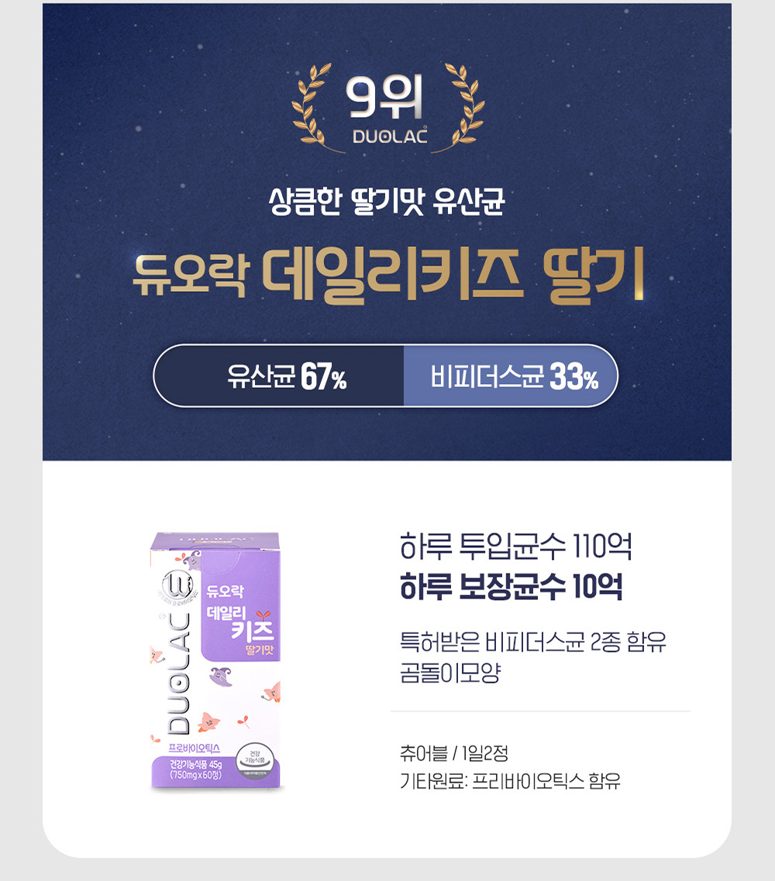Viewport: 775px width, 881px height.
Task: Click the 듀오락 데일리키즈 딸기 title
Action: tap(388, 276)
